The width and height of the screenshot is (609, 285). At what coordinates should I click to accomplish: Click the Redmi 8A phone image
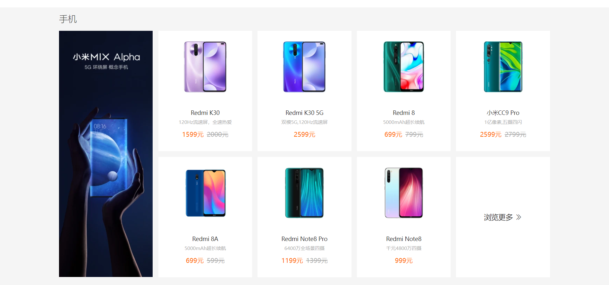tap(205, 193)
